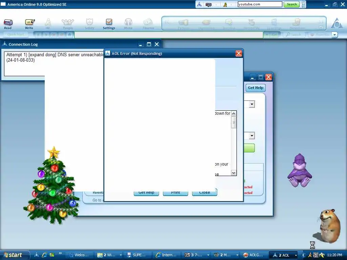Click the green button in background window
347x260 pixels.
pyautogui.click(x=249, y=148)
